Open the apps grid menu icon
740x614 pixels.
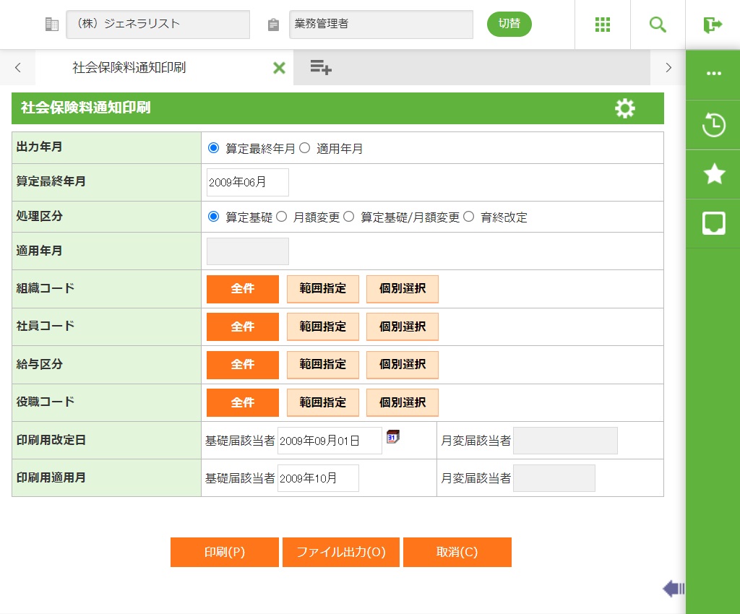[x=603, y=25]
